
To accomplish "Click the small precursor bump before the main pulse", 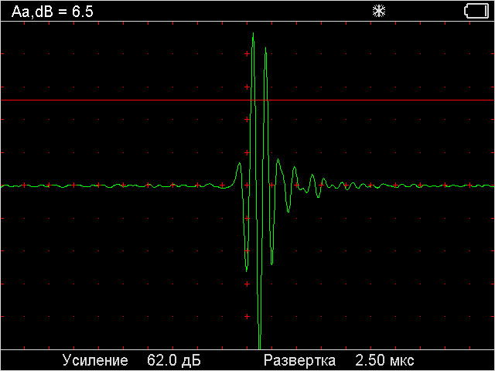I will [x=239, y=164].
